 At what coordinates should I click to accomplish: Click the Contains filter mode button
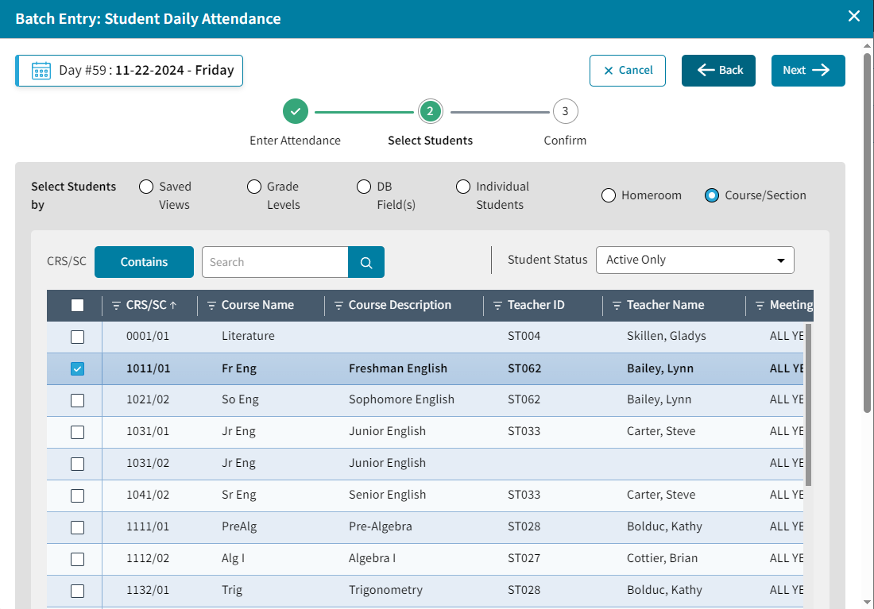coord(145,262)
